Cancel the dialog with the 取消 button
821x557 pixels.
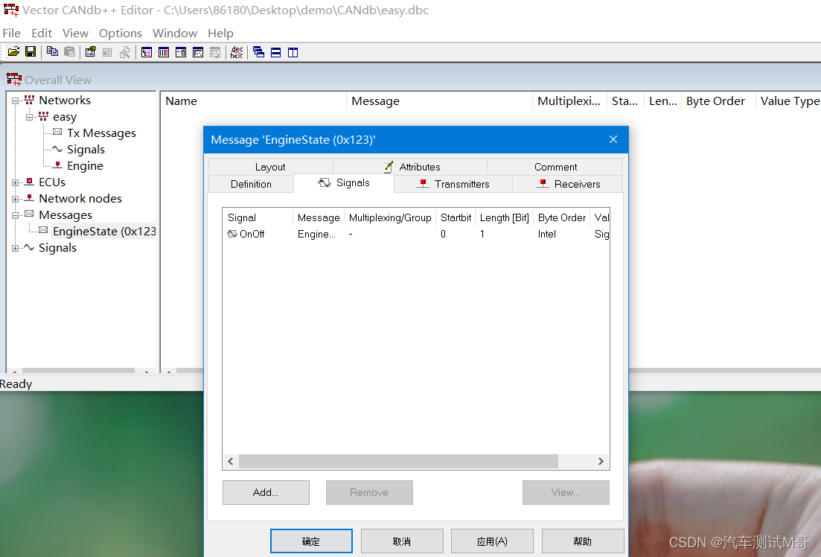pos(402,541)
